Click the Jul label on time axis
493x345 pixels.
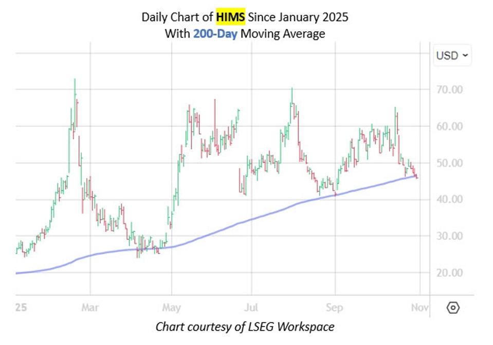click(x=251, y=308)
